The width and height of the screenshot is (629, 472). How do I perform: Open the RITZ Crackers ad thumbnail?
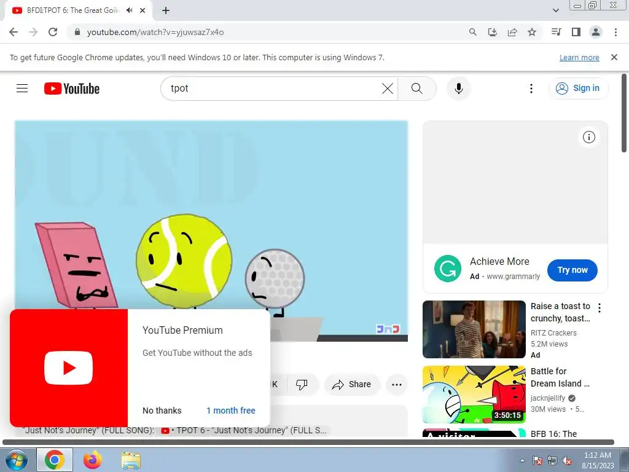pos(474,329)
